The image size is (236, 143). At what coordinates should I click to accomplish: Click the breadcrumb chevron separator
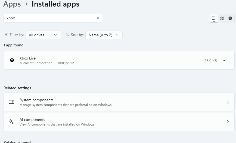[x=27, y=4]
